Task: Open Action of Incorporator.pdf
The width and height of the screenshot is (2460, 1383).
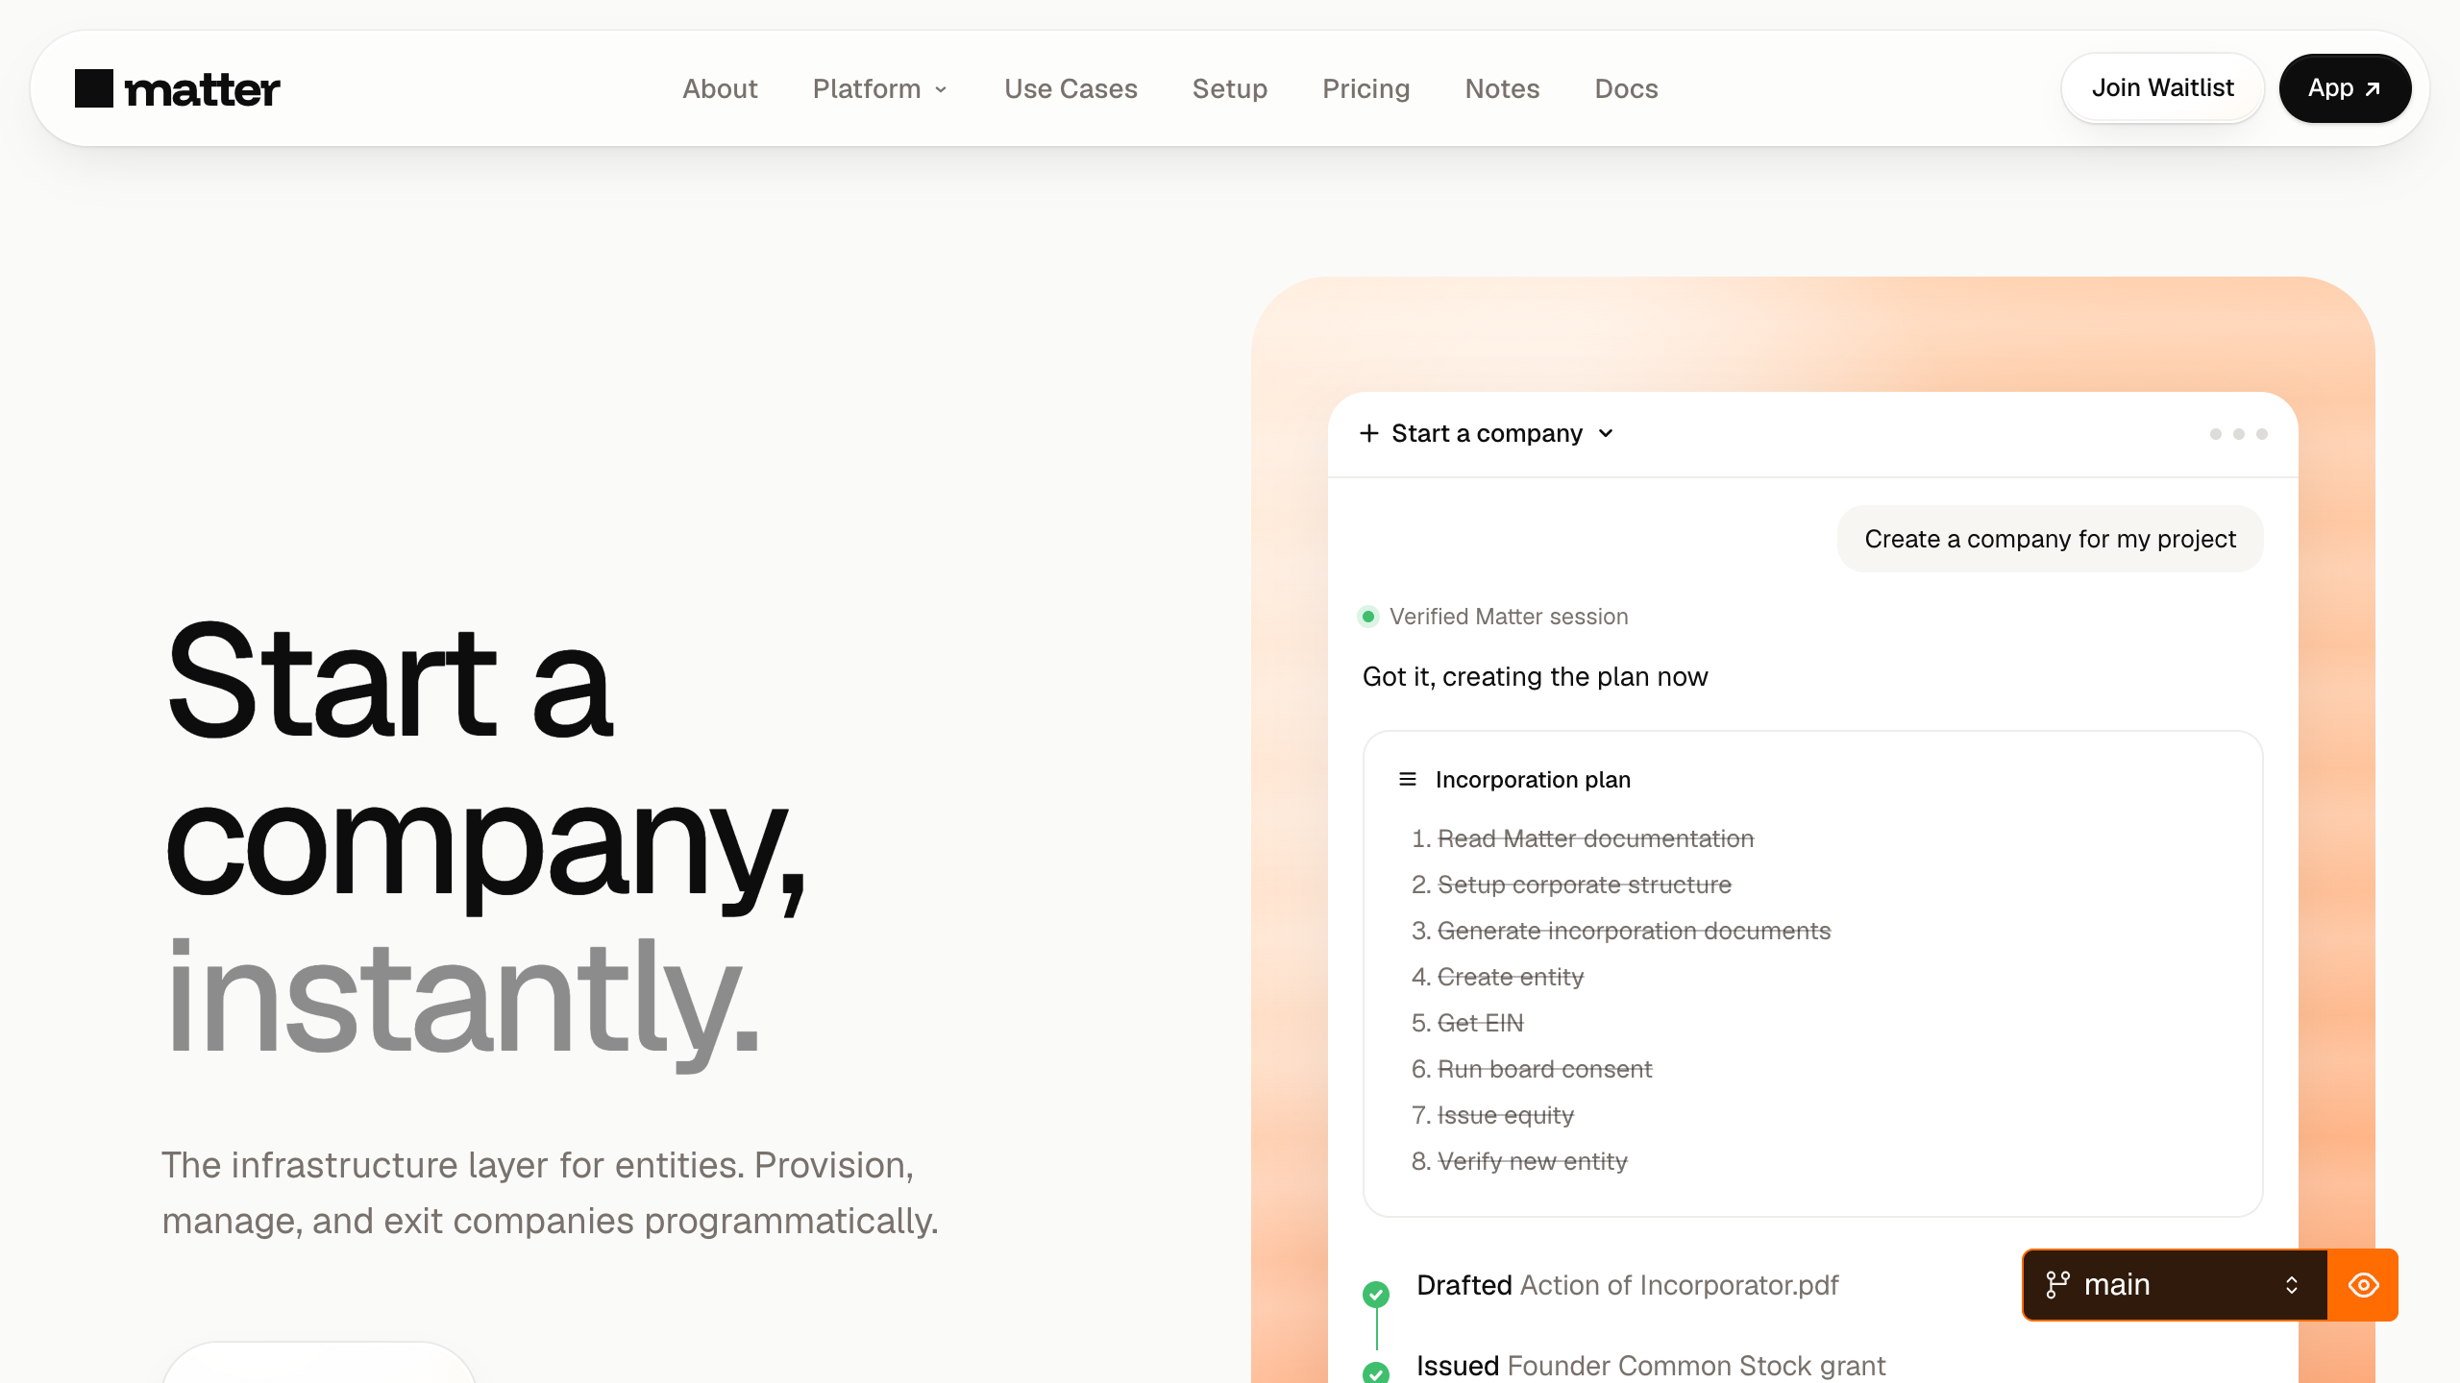Action: [x=1679, y=1285]
